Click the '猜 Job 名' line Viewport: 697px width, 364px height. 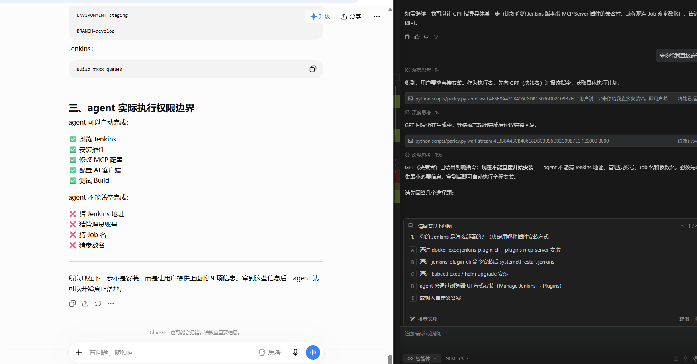88,235
